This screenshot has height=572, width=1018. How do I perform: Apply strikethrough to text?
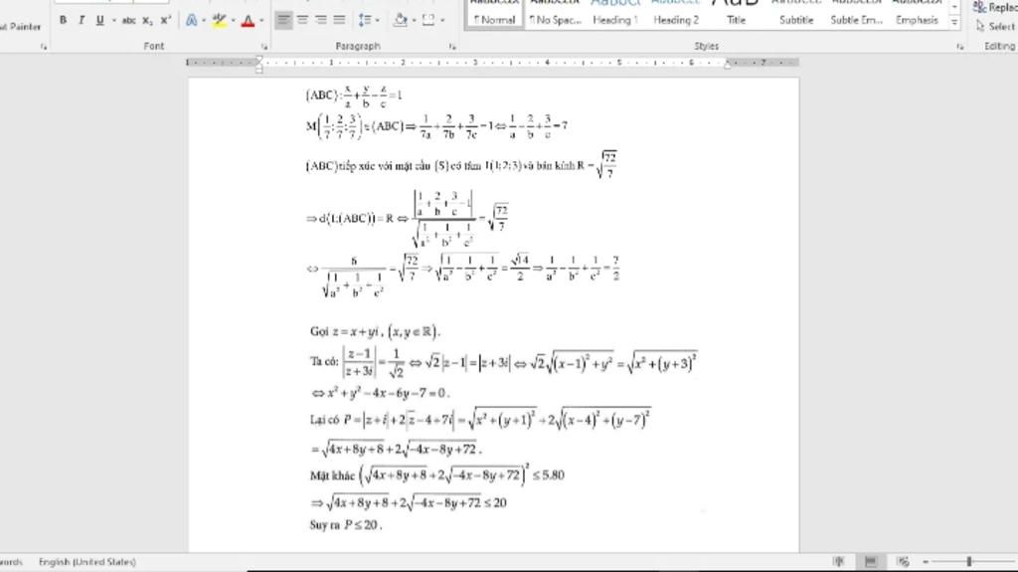[129, 20]
